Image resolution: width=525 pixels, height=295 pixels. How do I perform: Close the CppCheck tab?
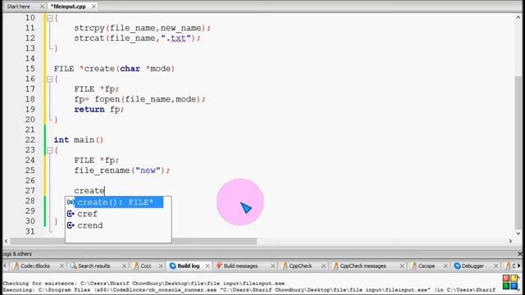(x=323, y=265)
